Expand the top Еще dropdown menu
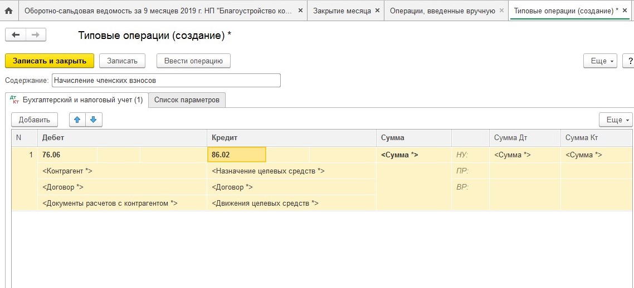This screenshot has height=288, width=634. [600, 61]
